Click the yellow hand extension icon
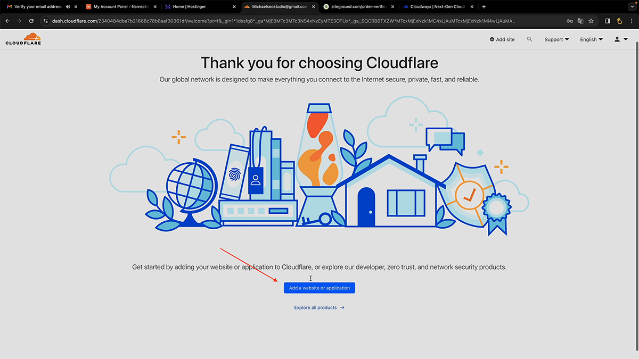639x359 pixels. point(619,21)
